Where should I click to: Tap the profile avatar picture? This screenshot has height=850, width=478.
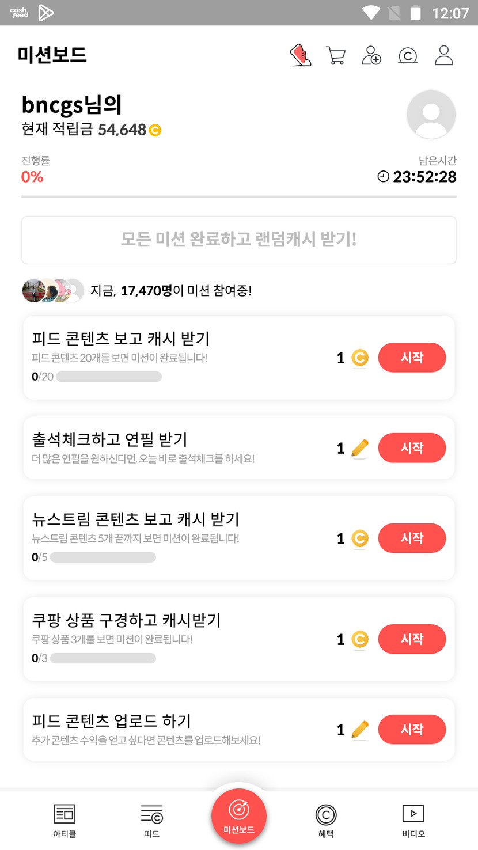click(x=431, y=115)
